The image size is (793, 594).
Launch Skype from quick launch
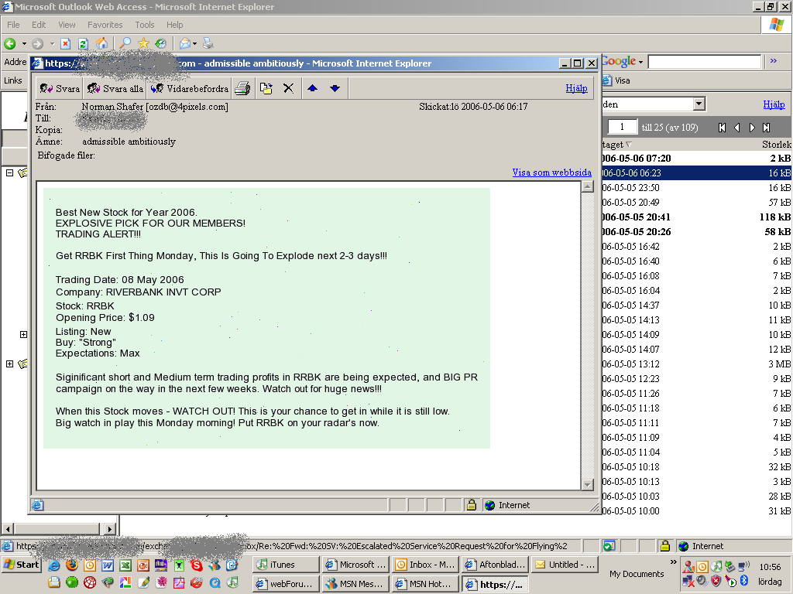pyautogui.click(x=196, y=565)
